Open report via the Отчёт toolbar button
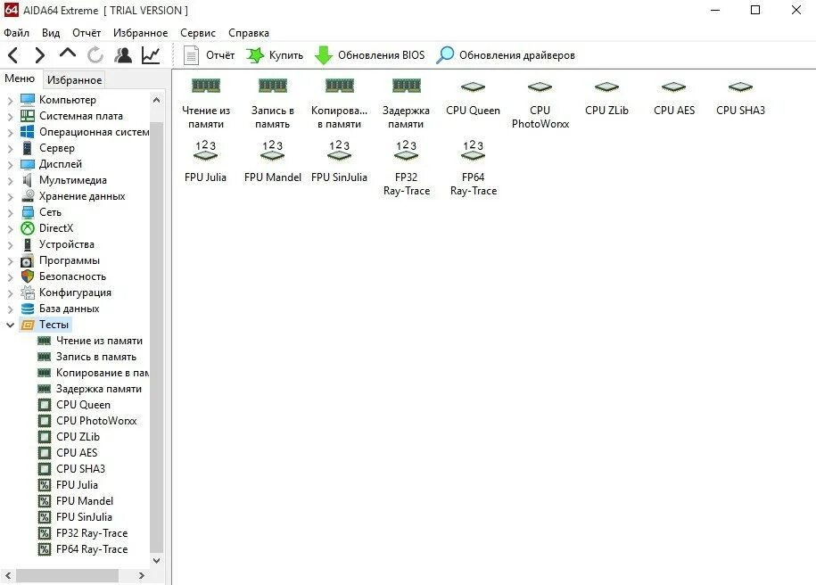 click(209, 55)
